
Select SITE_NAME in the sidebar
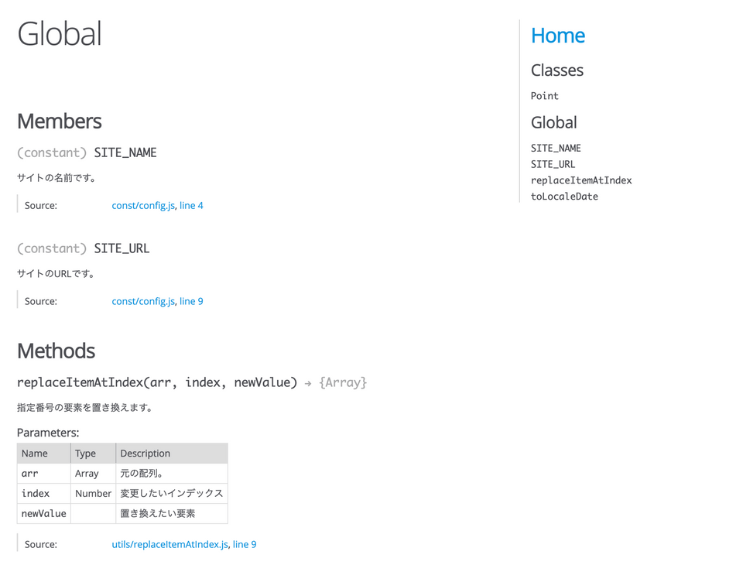[x=556, y=148]
